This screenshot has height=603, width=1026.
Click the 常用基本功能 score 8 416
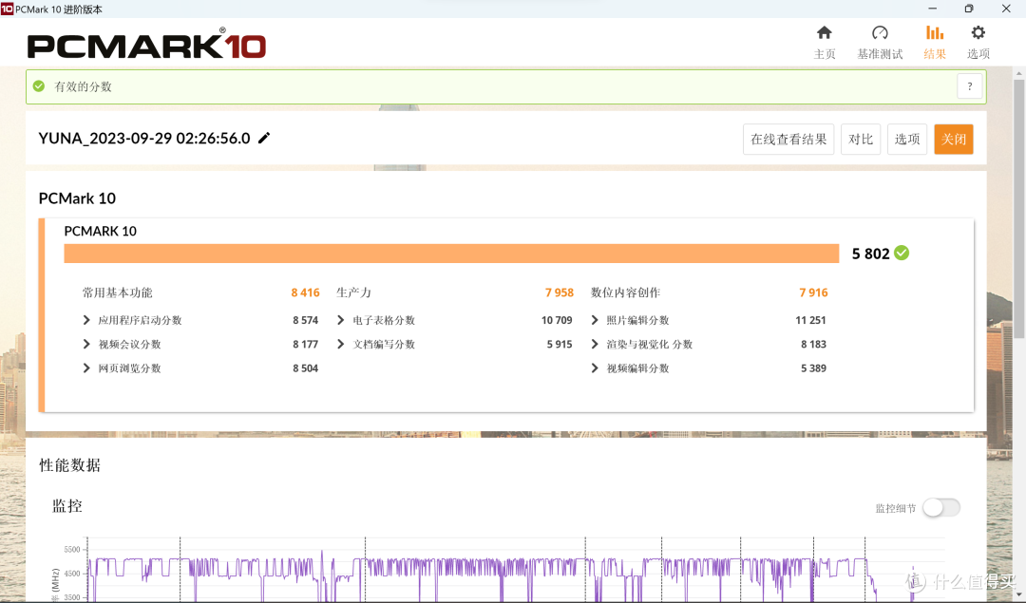[x=305, y=292]
